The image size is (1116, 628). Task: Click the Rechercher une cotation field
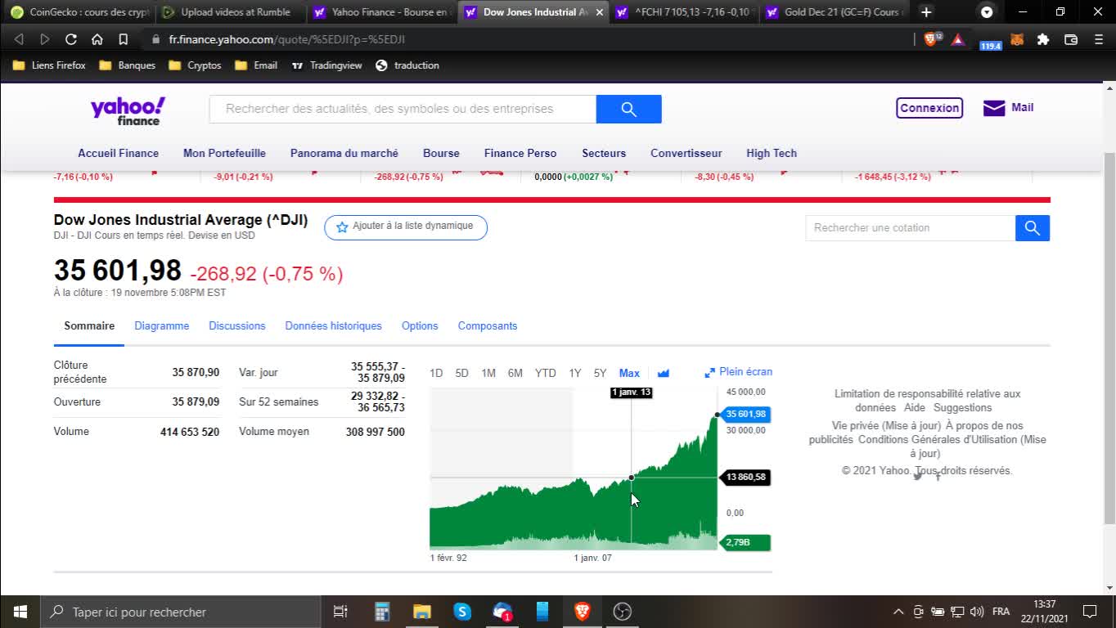point(910,228)
